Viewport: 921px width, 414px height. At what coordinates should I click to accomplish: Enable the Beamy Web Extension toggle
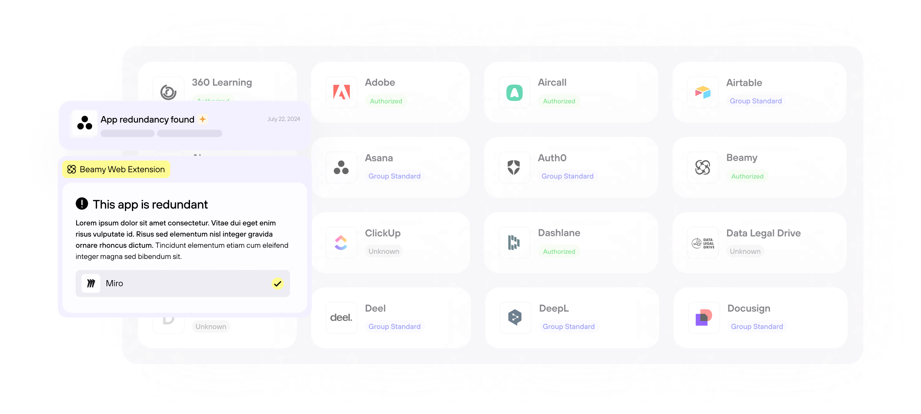coord(115,169)
